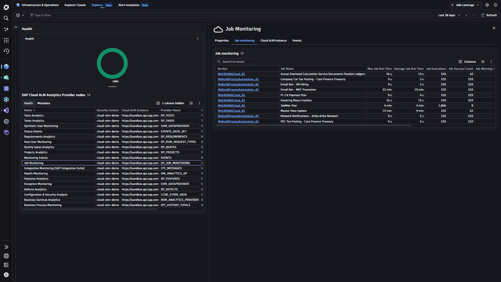Image resolution: width=501 pixels, height=282 pixels.
Task: Open the entity type cube dropdown
Action: (x=20, y=15)
